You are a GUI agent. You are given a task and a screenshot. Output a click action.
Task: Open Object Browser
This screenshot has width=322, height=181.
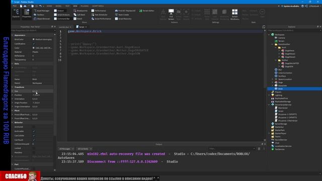point(42,19)
